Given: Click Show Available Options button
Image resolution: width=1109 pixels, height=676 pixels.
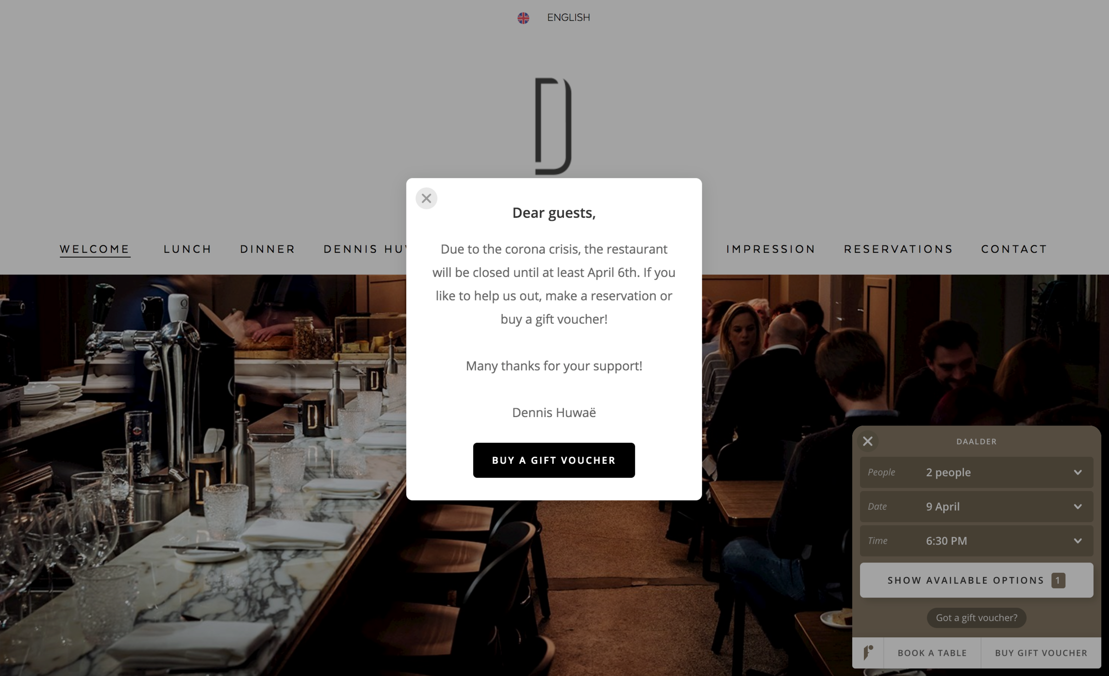Looking at the screenshot, I should (976, 580).
